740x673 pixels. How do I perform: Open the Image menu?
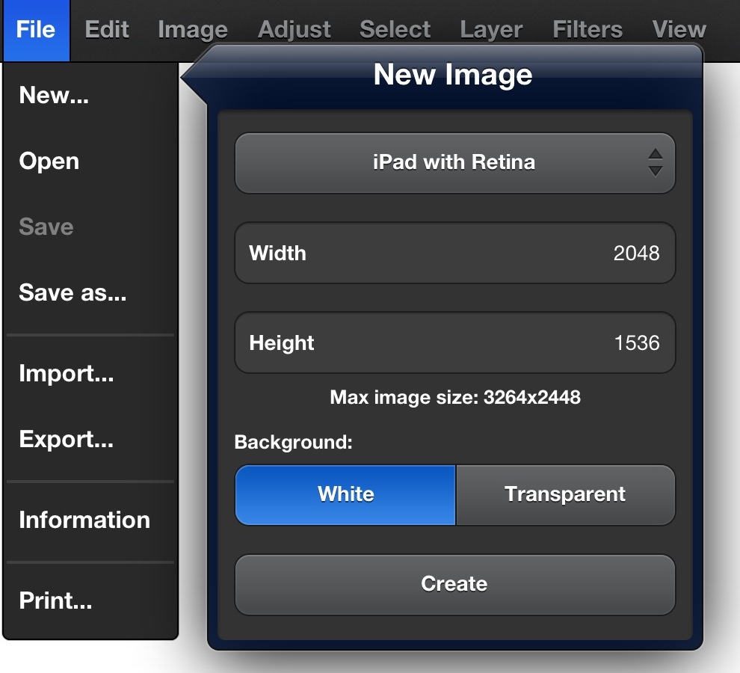pyautogui.click(x=193, y=30)
